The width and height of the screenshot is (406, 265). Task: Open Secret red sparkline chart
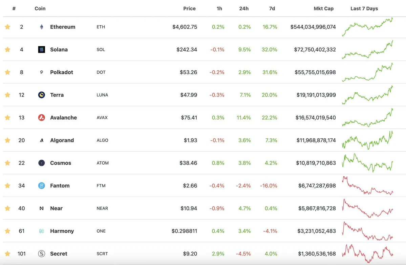click(x=367, y=253)
